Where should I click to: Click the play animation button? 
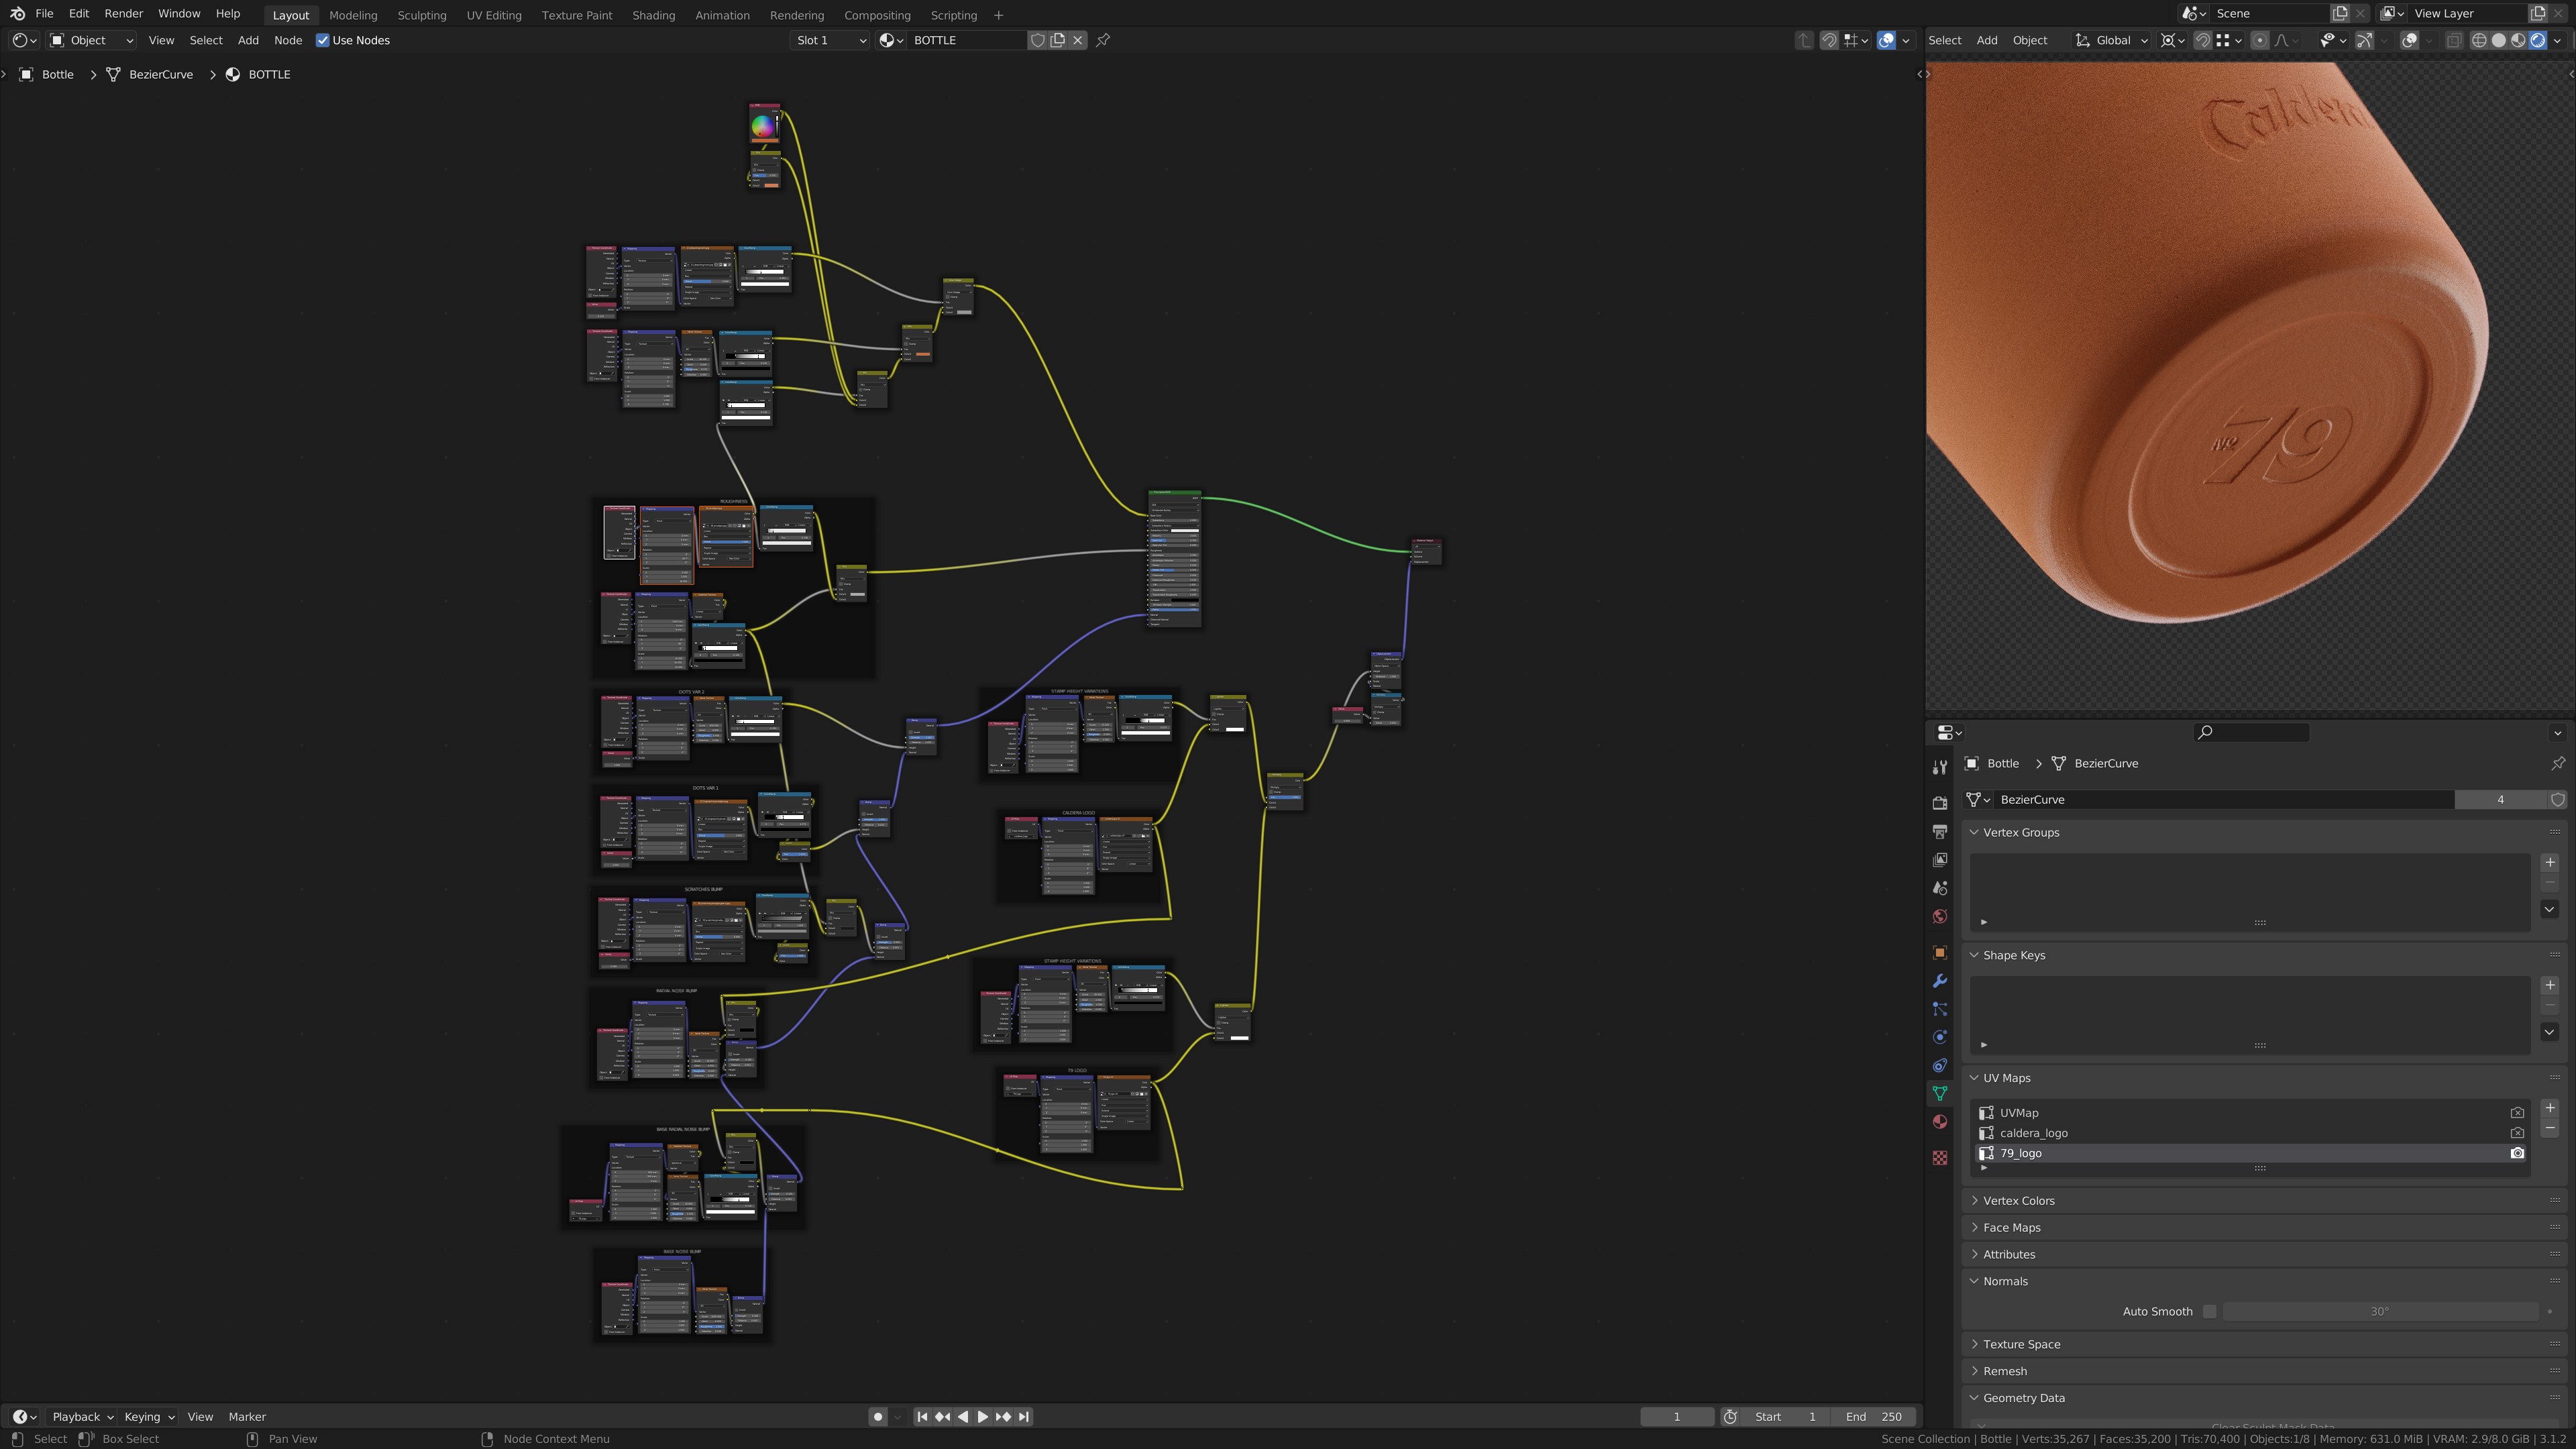coord(982,1417)
